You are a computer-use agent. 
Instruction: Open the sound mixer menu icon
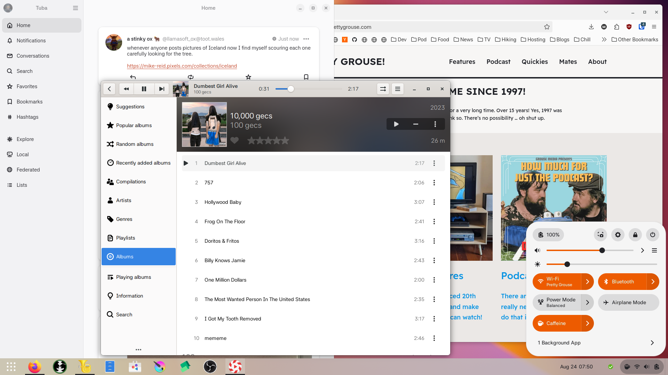(654, 250)
